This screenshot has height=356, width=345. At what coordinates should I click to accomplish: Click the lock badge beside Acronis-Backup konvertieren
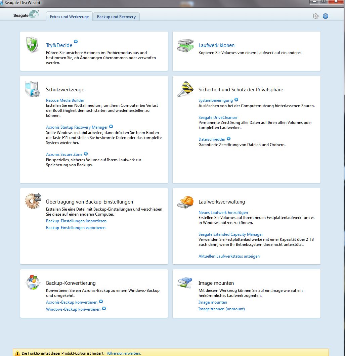(x=101, y=302)
